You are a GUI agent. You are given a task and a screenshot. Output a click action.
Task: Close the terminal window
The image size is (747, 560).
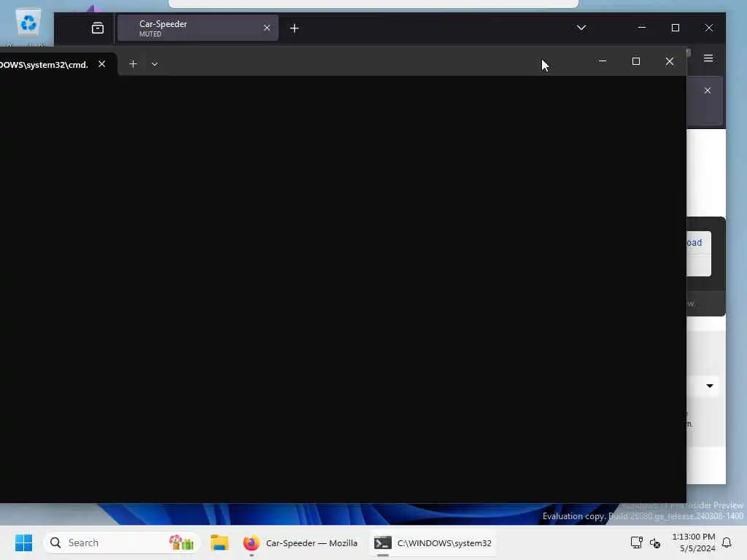click(670, 61)
